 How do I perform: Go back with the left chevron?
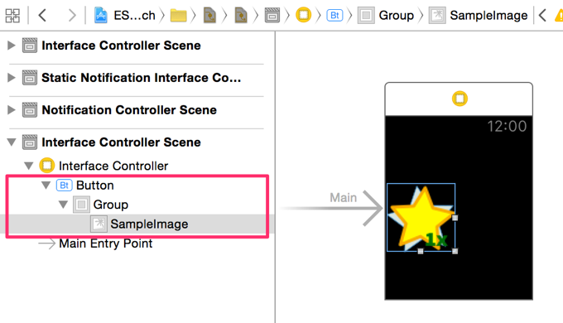pyautogui.click(x=42, y=16)
